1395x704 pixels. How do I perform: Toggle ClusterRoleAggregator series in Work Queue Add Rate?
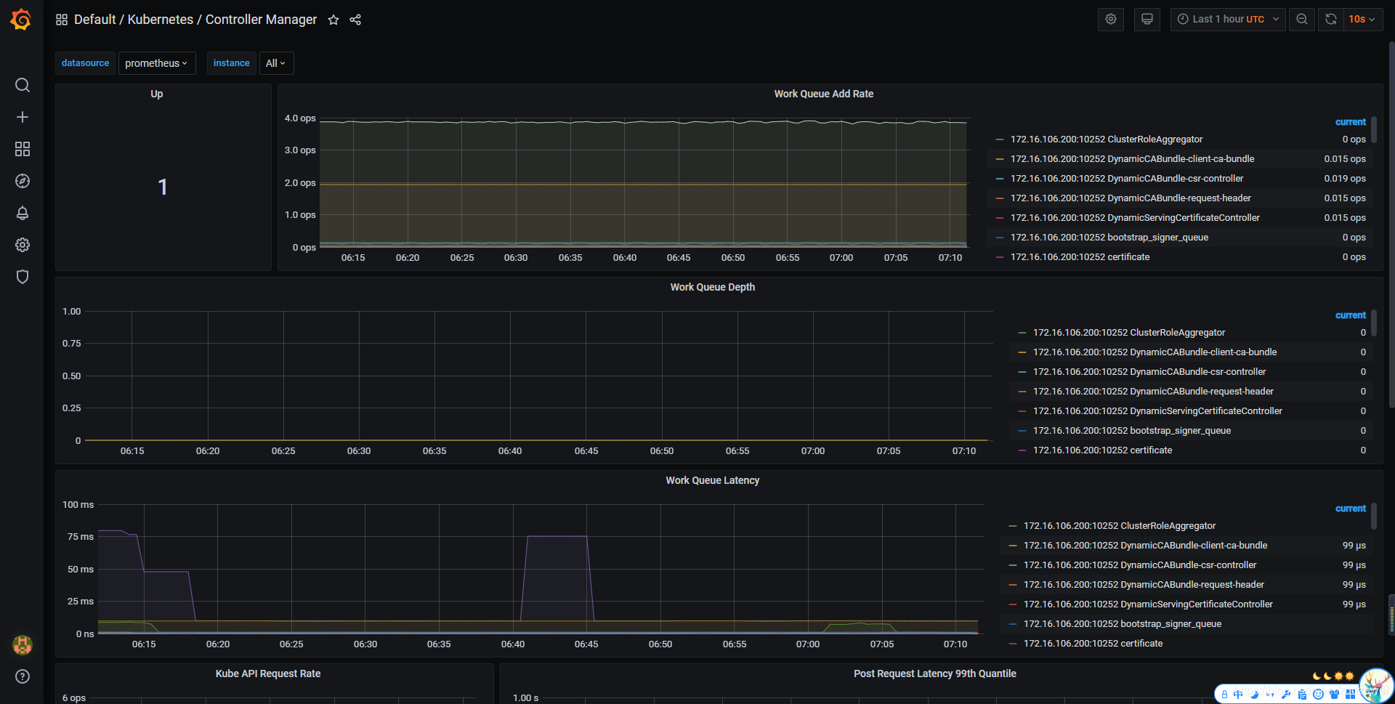[1107, 139]
